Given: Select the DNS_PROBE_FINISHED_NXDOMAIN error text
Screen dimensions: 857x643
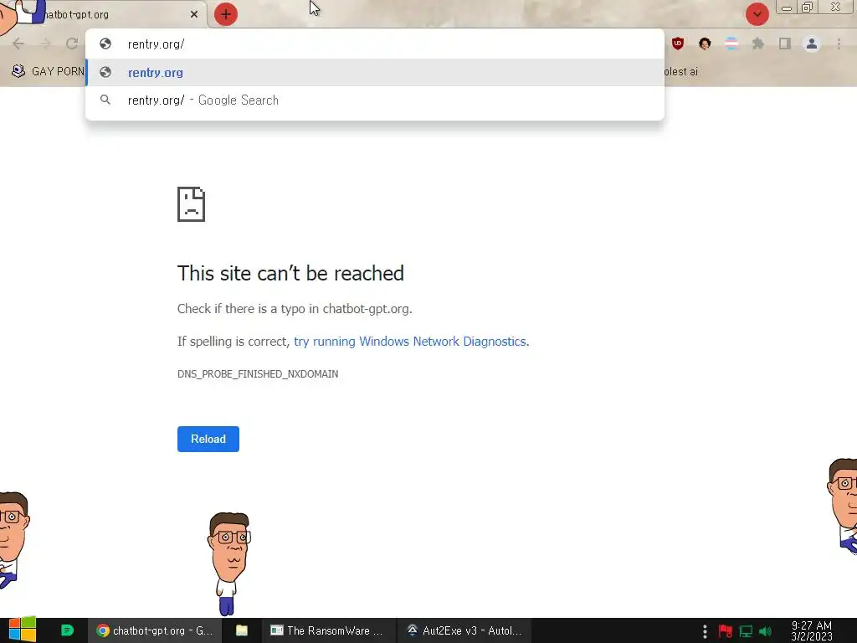Looking at the screenshot, I should pos(258,374).
